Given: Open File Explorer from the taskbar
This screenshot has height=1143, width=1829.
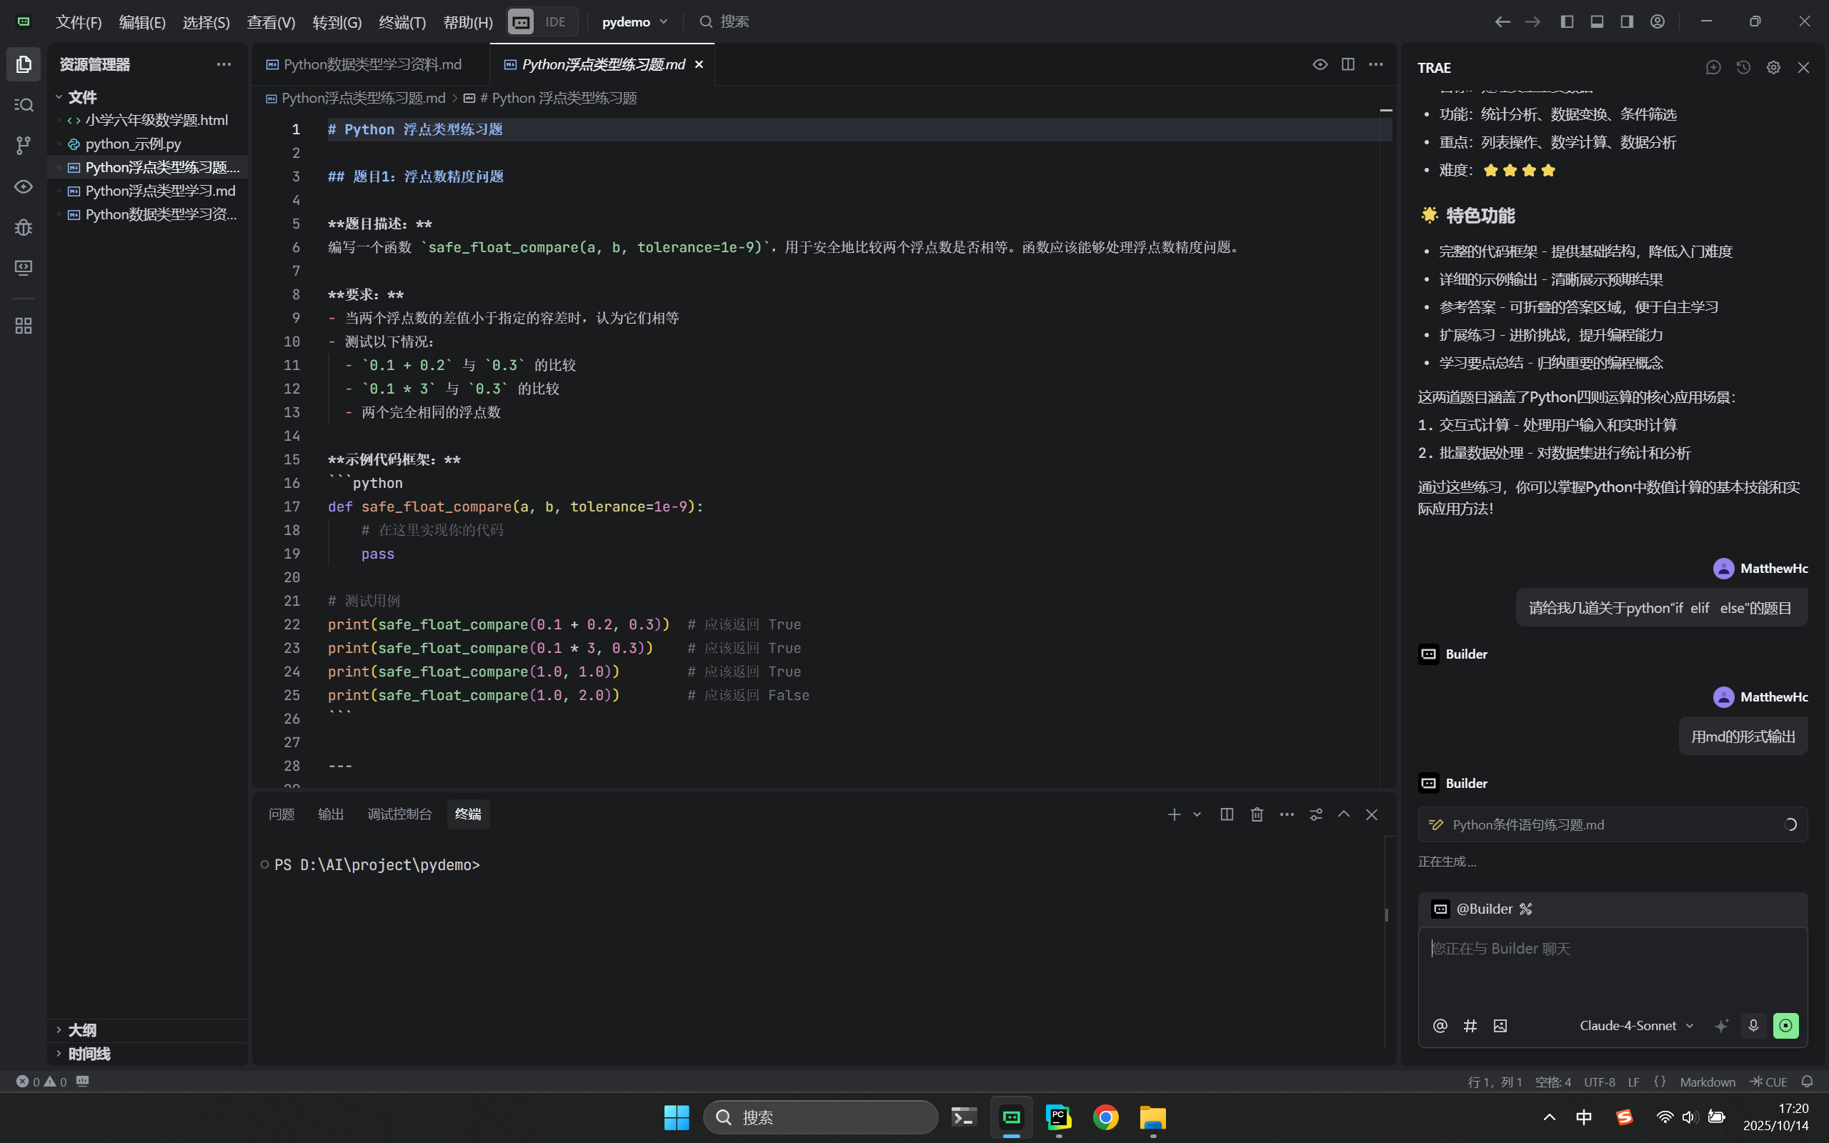Looking at the screenshot, I should click(1152, 1117).
